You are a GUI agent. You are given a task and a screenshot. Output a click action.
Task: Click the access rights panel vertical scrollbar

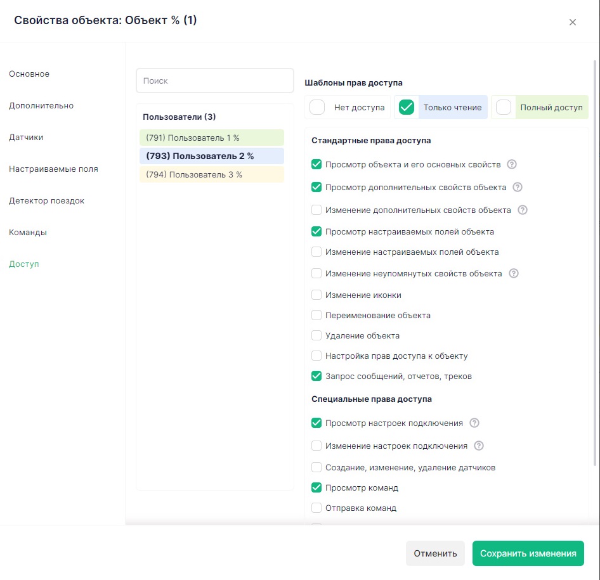[595, 262]
